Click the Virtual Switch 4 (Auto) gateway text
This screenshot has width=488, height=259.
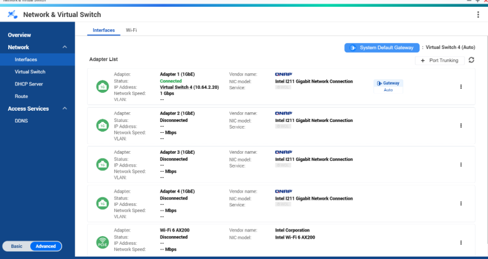pyautogui.click(x=450, y=47)
